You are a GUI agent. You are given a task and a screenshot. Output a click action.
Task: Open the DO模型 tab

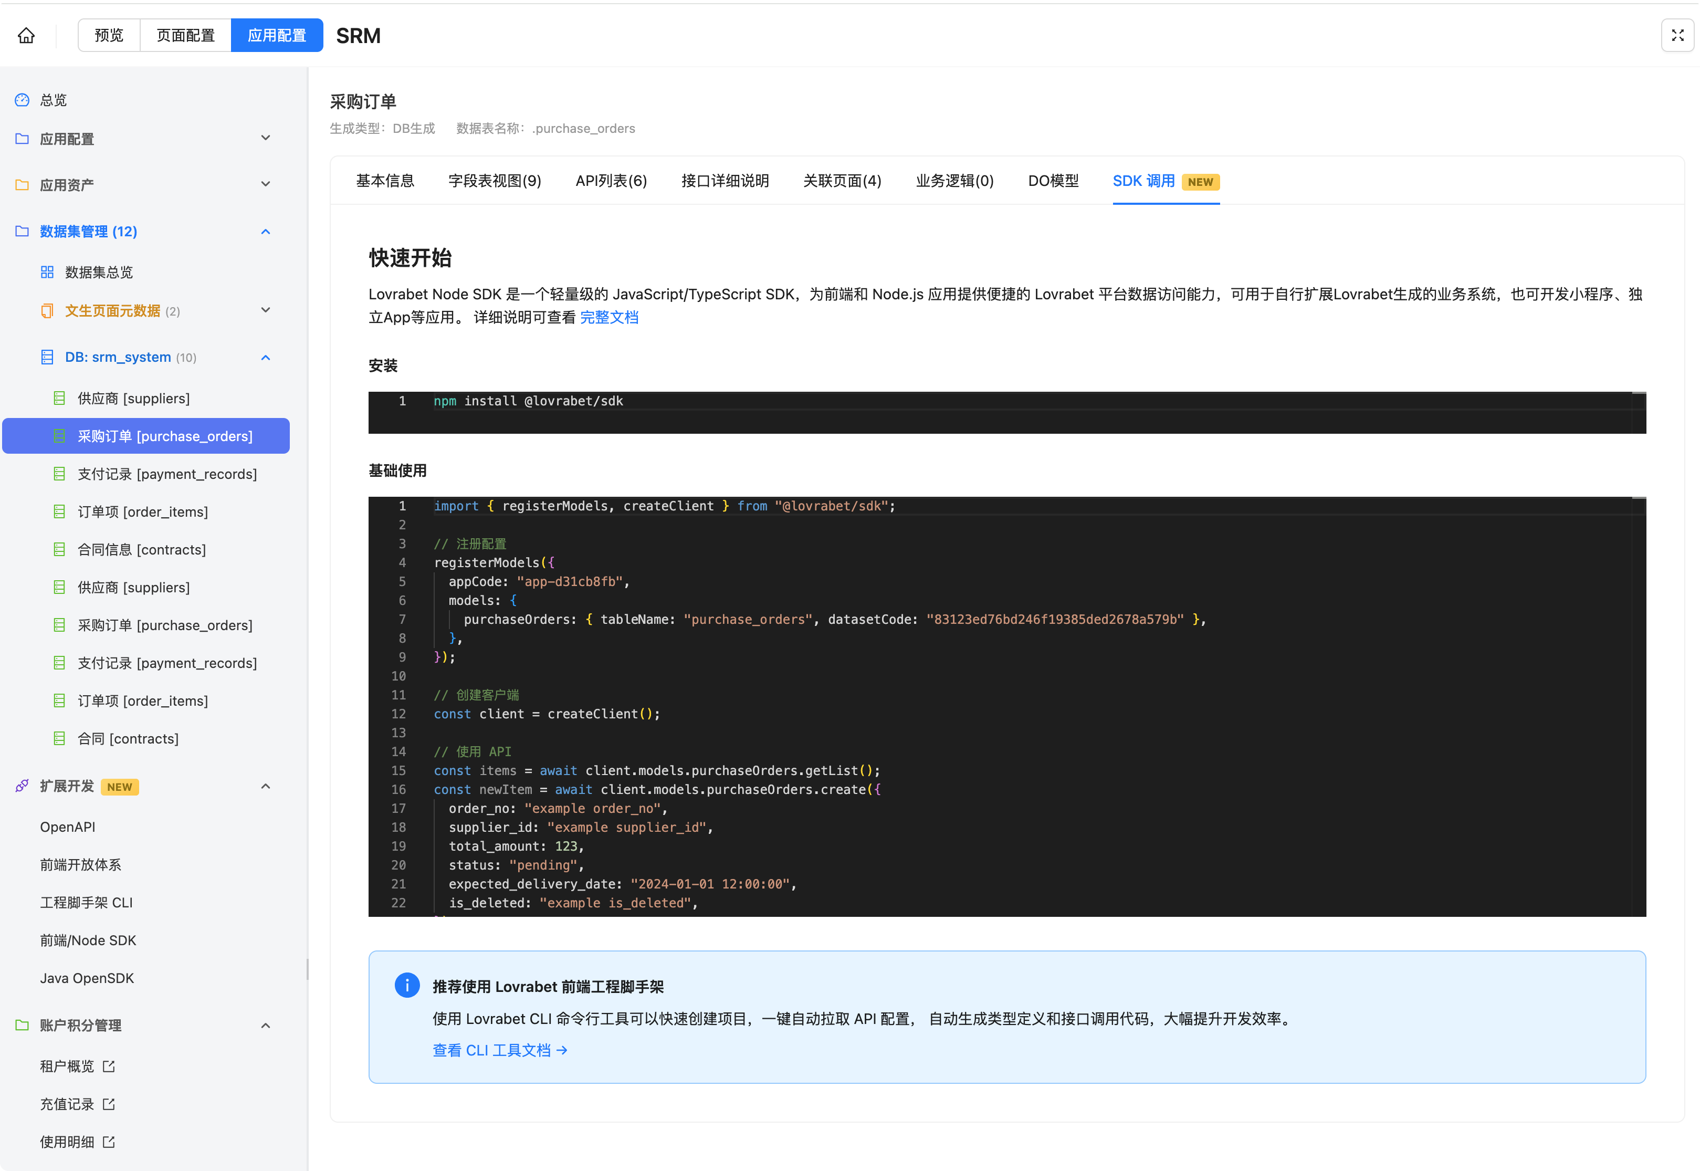[x=1053, y=181]
